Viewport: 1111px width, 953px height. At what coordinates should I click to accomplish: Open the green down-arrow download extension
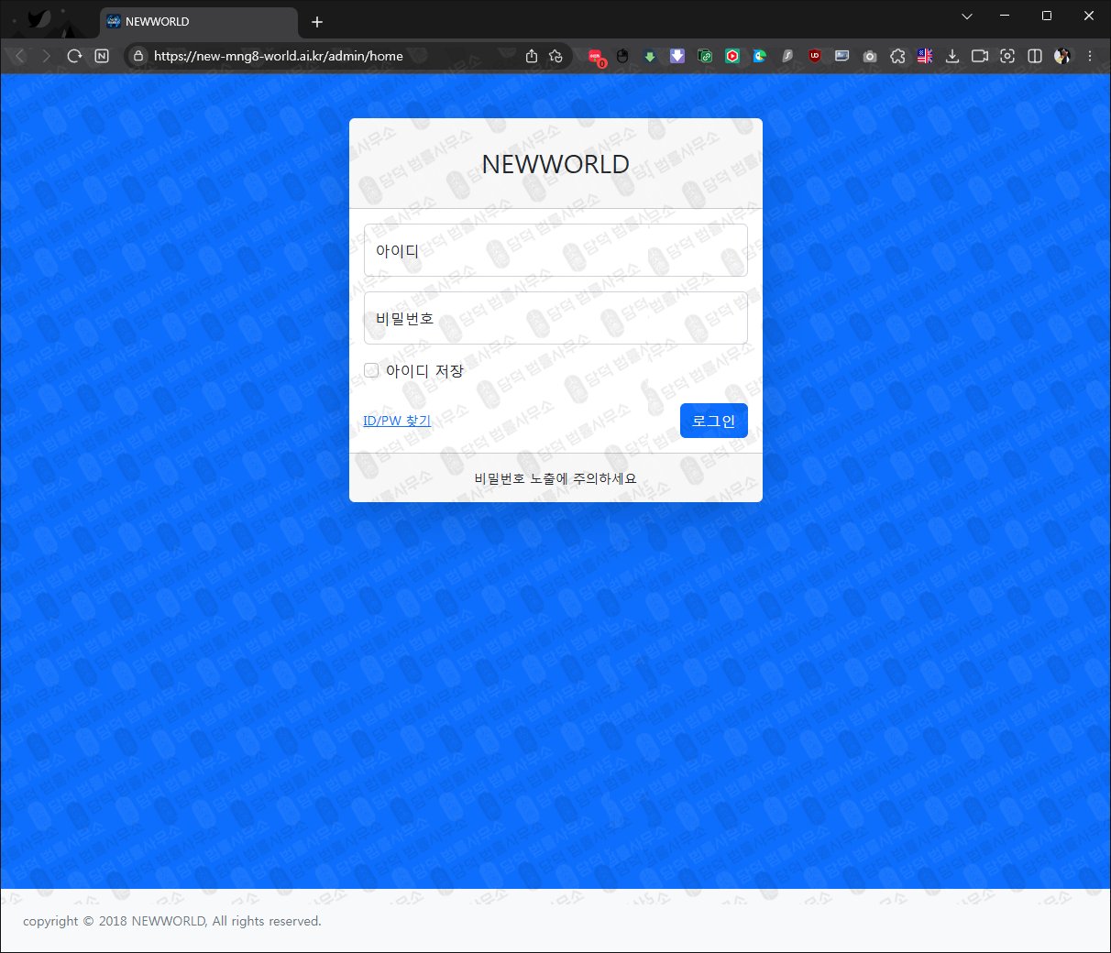click(650, 56)
